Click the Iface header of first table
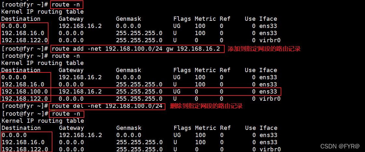Image resolution: width=365 pixels, height=152 pixels. [x=268, y=19]
